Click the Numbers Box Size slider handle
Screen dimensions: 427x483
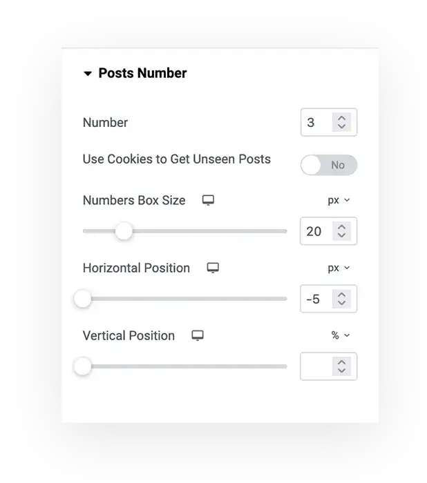tap(124, 231)
